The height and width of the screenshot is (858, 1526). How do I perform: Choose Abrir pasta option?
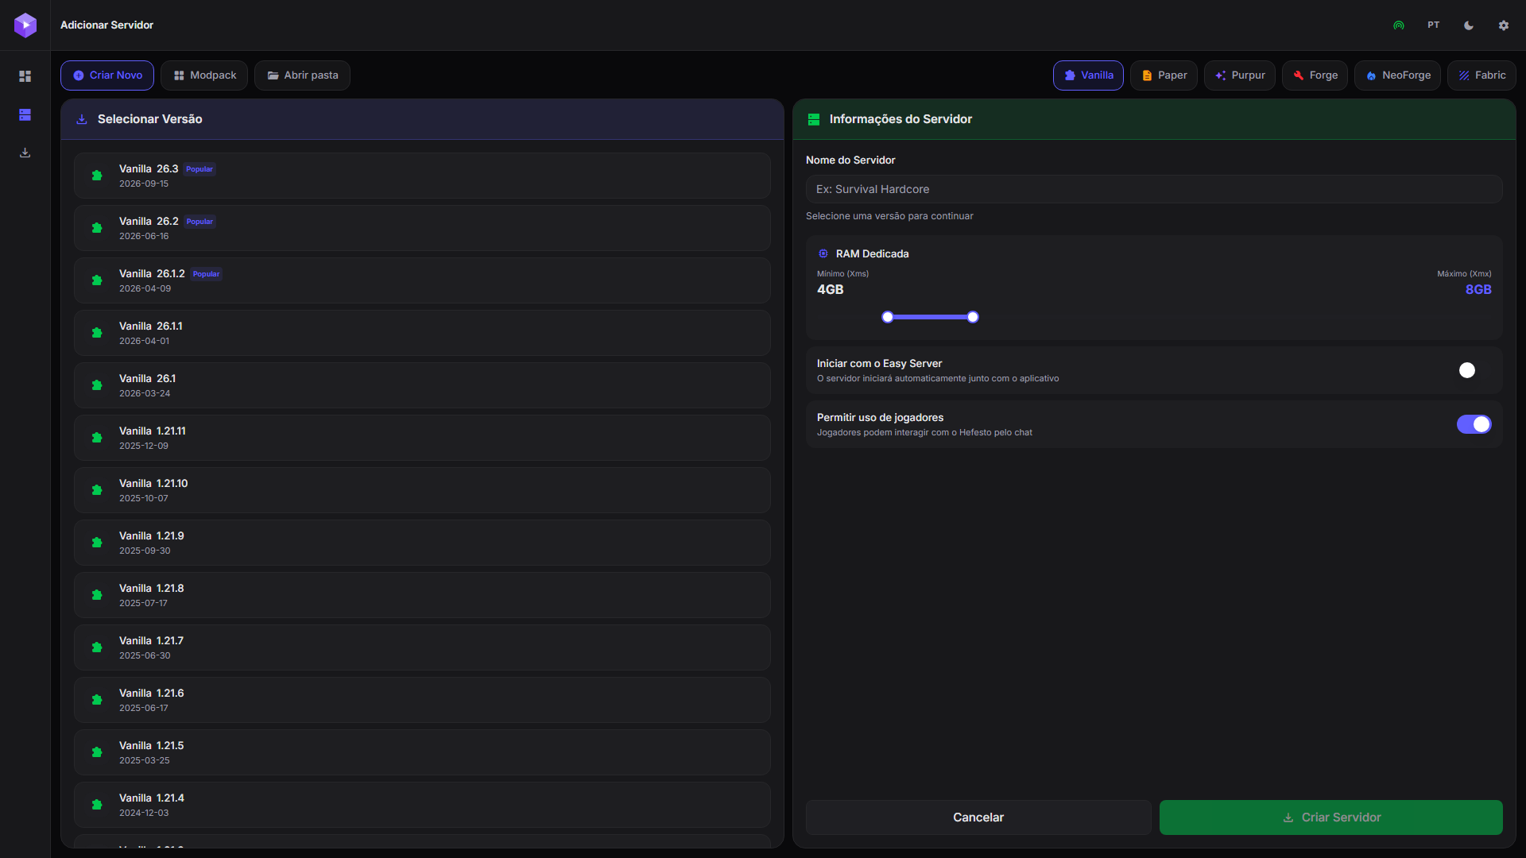(x=302, y=75)
